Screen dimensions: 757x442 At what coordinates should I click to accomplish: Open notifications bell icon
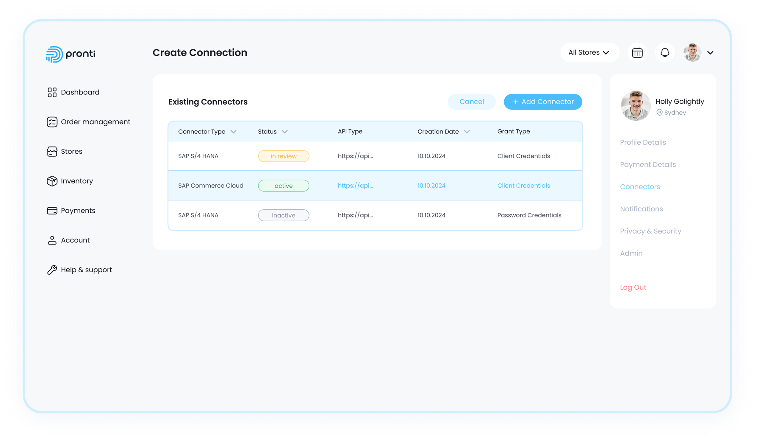665,53
